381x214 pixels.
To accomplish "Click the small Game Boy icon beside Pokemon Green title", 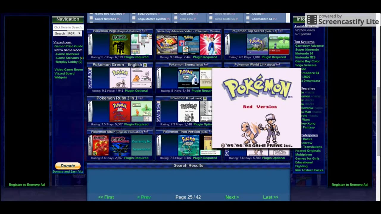I will [x=145, y=65].
